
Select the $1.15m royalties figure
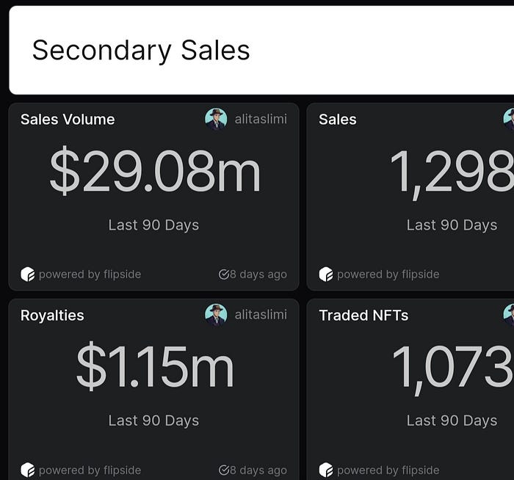(x=155, y=366)
